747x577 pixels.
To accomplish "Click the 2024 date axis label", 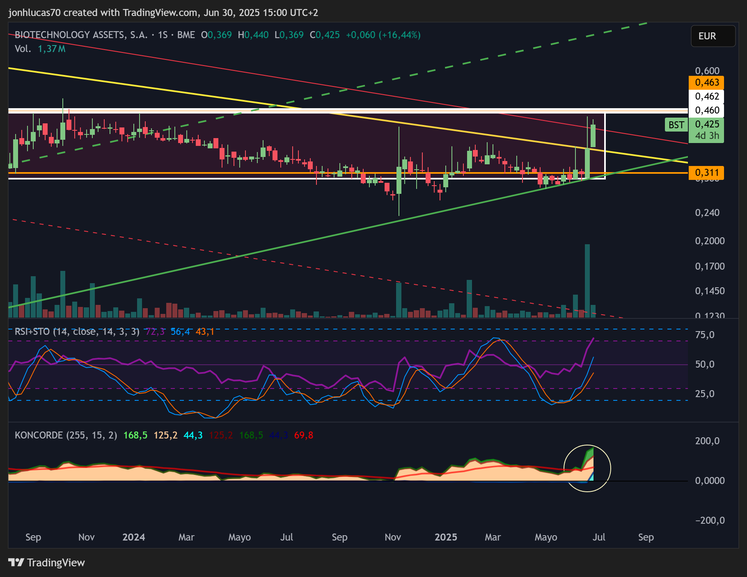I will (x=133, y=537).
